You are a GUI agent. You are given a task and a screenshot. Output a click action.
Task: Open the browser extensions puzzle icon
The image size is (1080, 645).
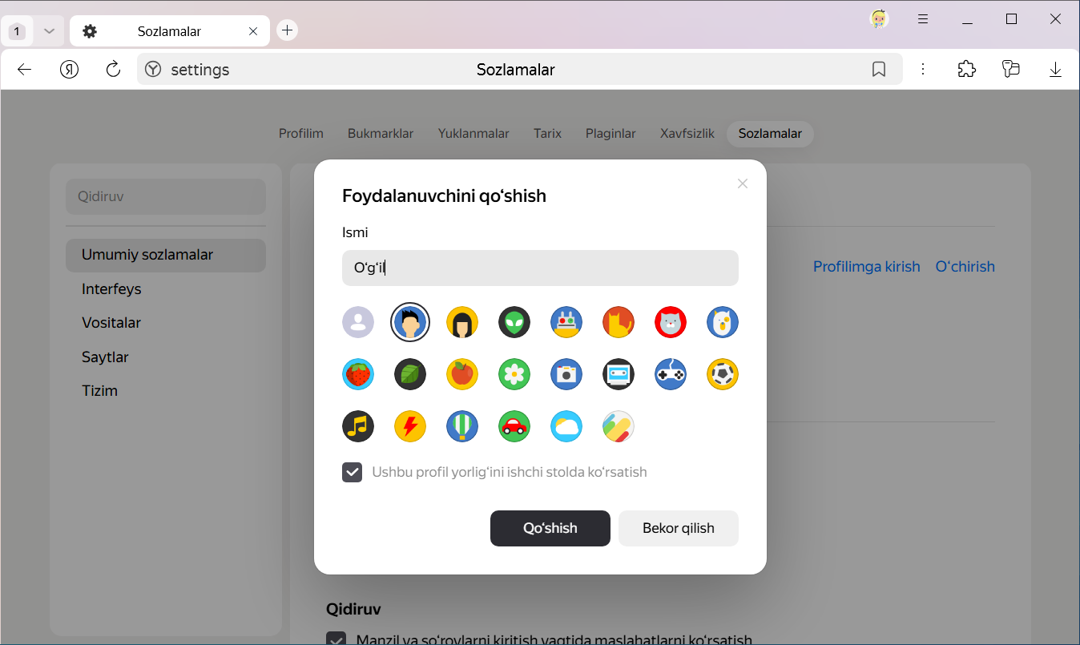(967, 70)
